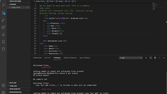Click the Rice list item on line 18
Viewport: 167px width, 94px height.
[x=54, y=28]
